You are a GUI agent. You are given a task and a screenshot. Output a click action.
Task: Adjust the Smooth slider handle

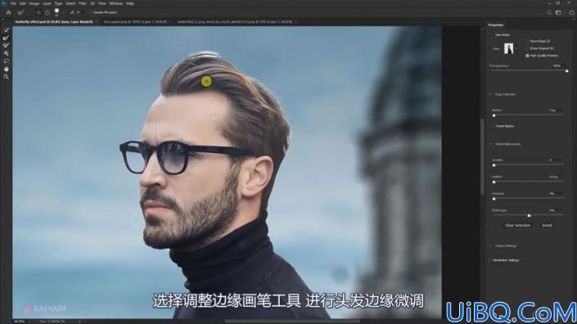click(x=494, y=165)
